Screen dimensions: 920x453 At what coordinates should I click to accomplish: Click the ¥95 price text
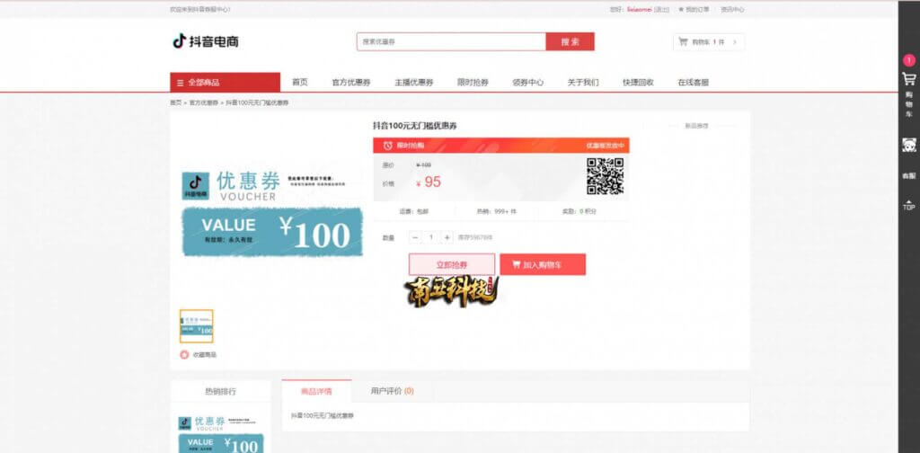coord(429,182)
